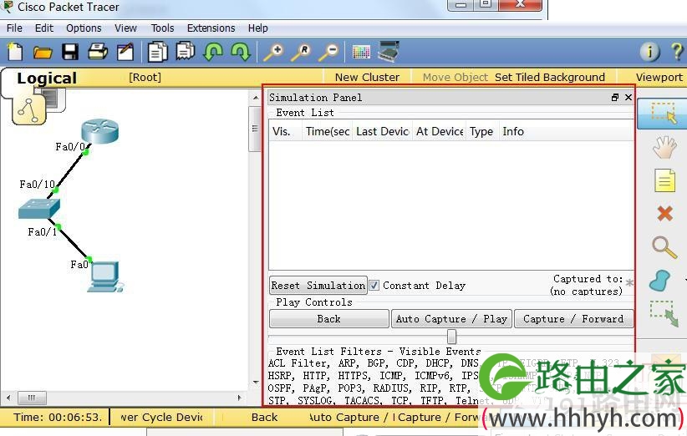Click the router device in workspace

100,131
